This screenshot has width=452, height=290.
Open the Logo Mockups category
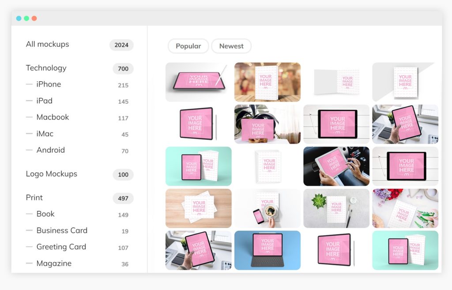coord(52,174)
